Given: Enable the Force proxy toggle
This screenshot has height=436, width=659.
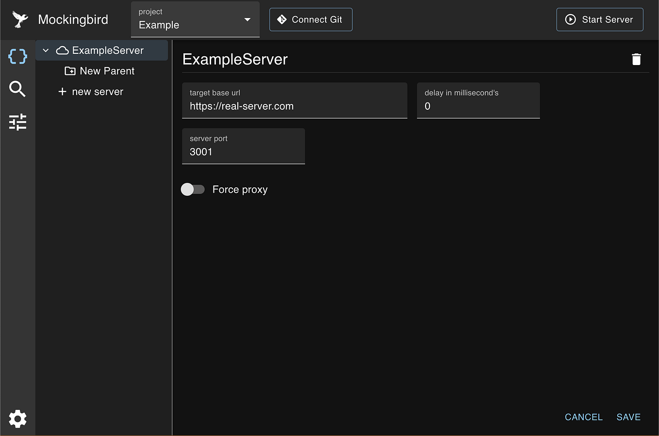Looking at the screenshot, I should (x=193, y=189).
